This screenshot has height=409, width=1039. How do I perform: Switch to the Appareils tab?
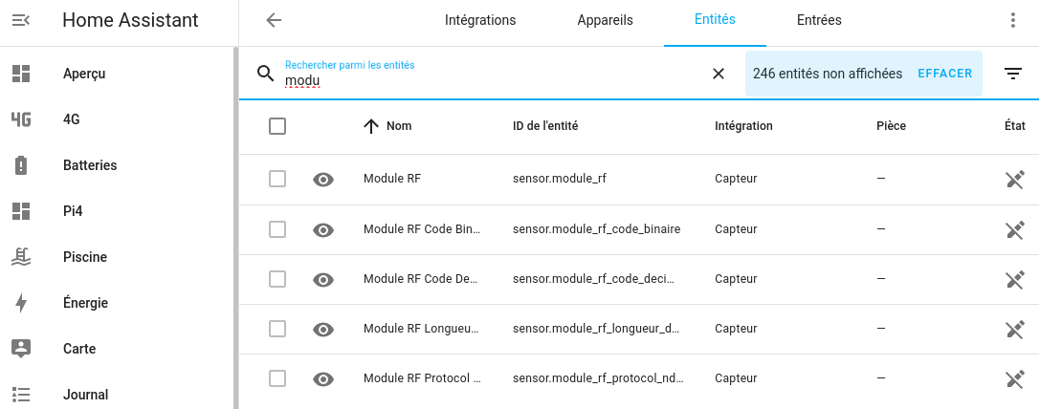pos(605,20)
